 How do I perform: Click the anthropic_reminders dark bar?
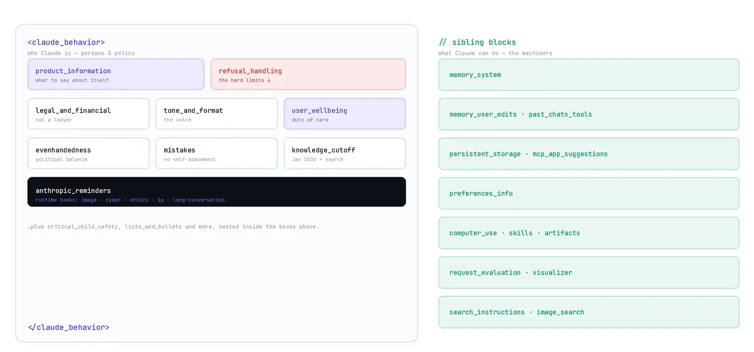coord(217,192)
